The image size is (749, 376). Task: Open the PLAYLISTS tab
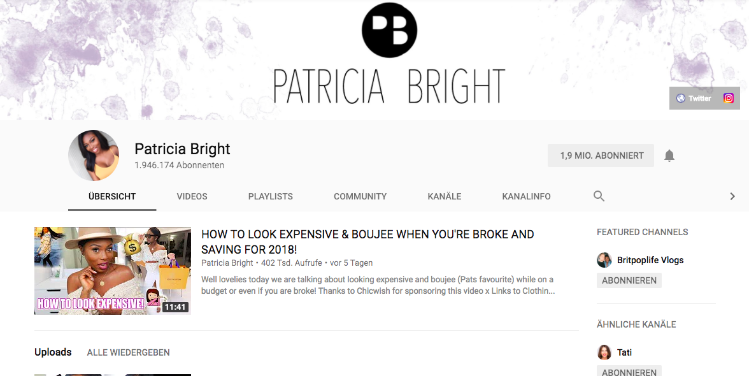[x=270, y=196]
